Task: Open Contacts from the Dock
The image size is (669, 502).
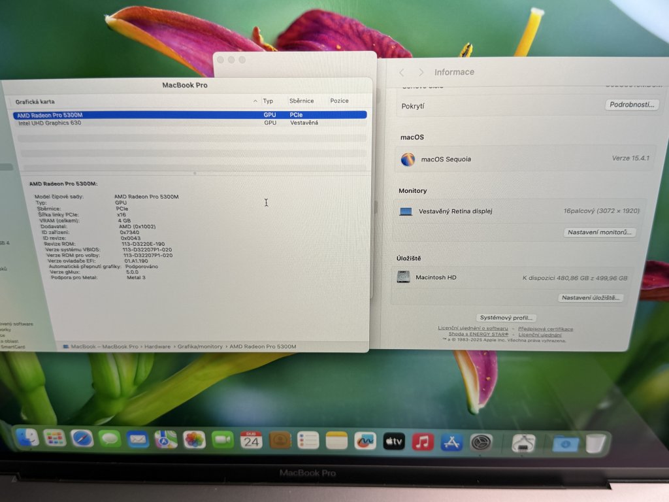Action: pos(280,441)
